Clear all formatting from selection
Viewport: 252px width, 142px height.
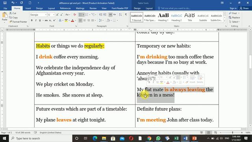coord(74,15)
